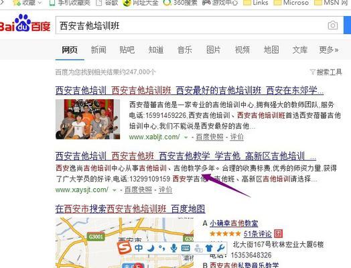Open first result 西安最好的吉他培训班 title

(190, 90)
